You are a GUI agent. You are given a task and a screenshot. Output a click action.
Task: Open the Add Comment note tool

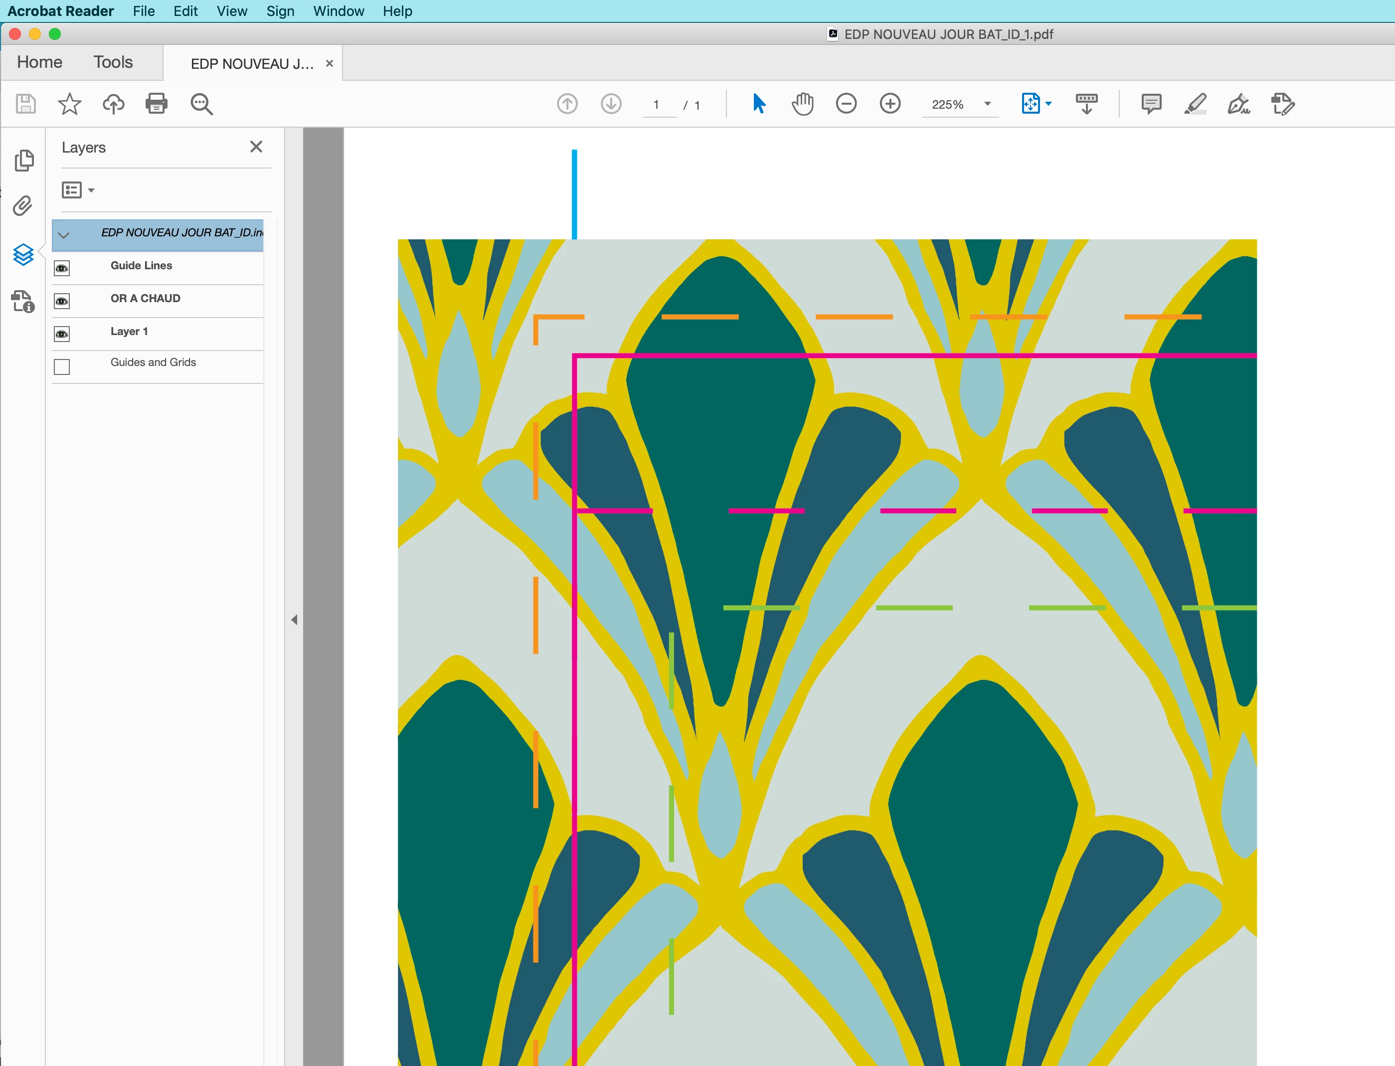[1151, 103]
